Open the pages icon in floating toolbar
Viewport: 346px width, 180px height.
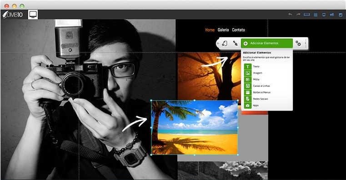[225, 44]
